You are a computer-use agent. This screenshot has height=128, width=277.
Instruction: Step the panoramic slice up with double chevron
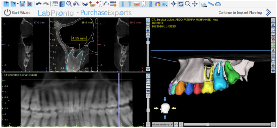click(x=148, y=96)
